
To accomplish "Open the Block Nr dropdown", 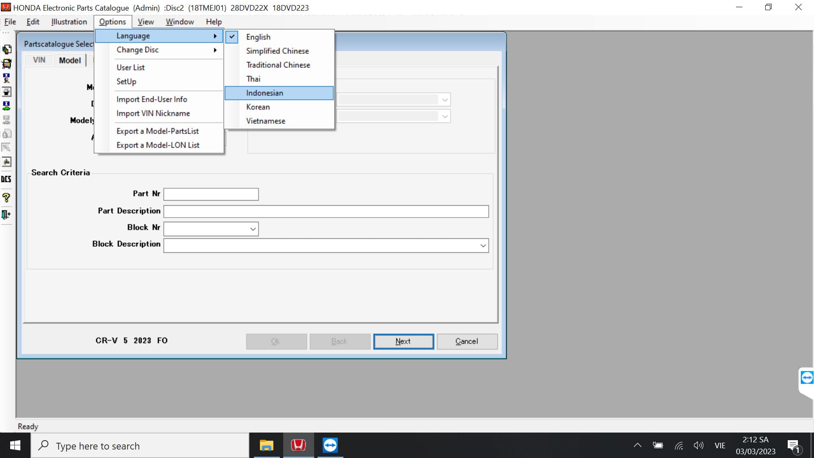I will (253, 229).
